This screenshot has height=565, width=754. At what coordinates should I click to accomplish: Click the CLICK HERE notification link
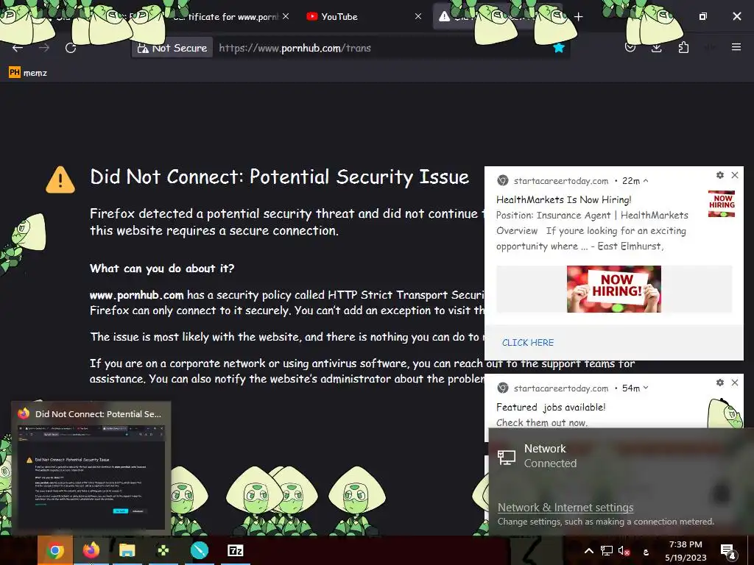[x=527, y=343]
